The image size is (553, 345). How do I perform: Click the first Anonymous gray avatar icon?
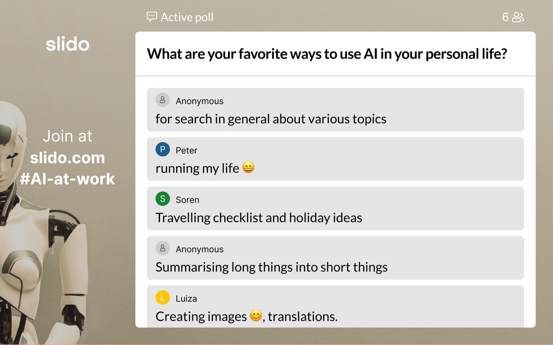click(162, 101)
